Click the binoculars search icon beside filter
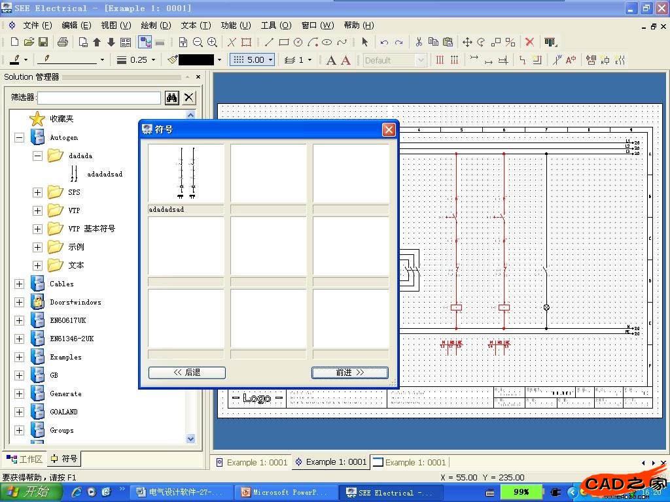This screenshot has height=502, width=670. (x=171, y=97)
